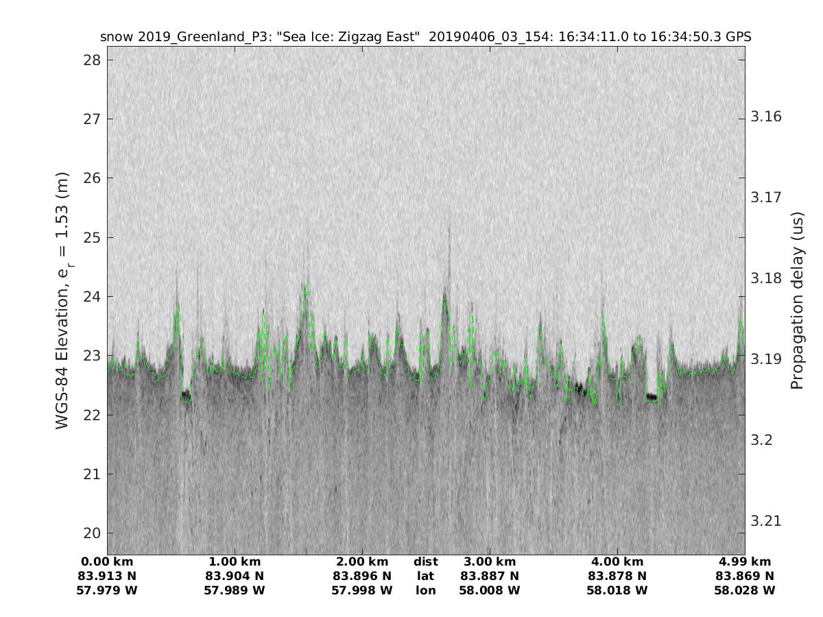Select the "1.00 km" distance label

tap(235, 562)
